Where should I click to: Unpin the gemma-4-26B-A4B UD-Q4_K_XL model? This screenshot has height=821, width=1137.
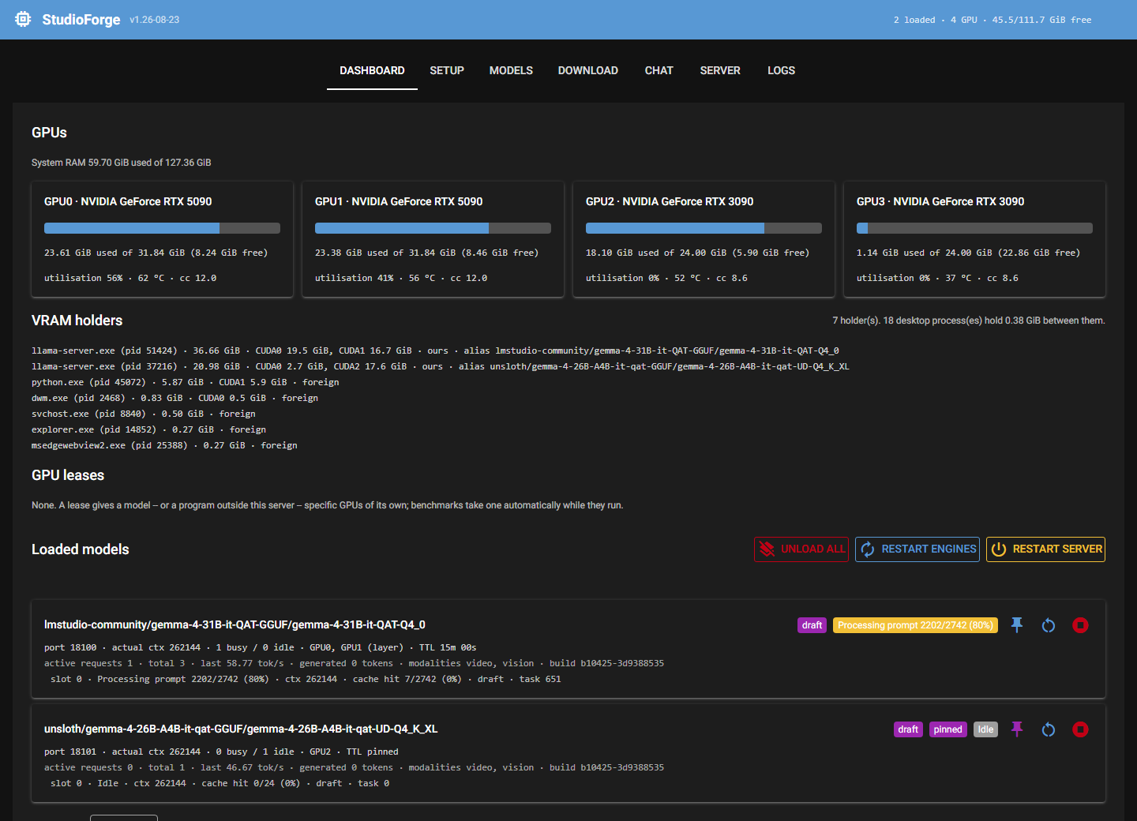point(1017,729)
